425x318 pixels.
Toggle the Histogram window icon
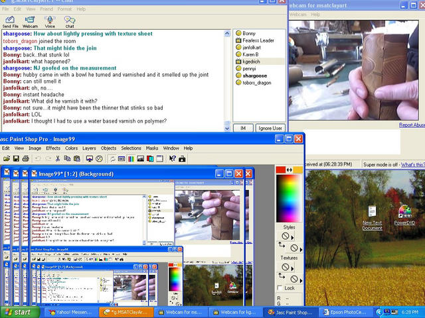[140, 159]
